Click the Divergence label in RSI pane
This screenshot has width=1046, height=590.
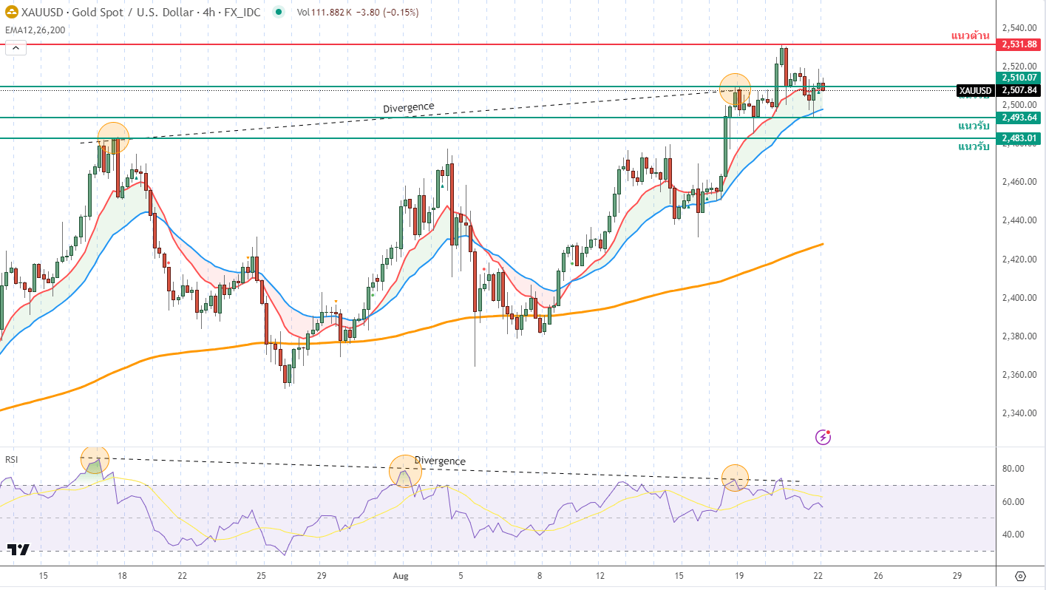click(440, 461)
